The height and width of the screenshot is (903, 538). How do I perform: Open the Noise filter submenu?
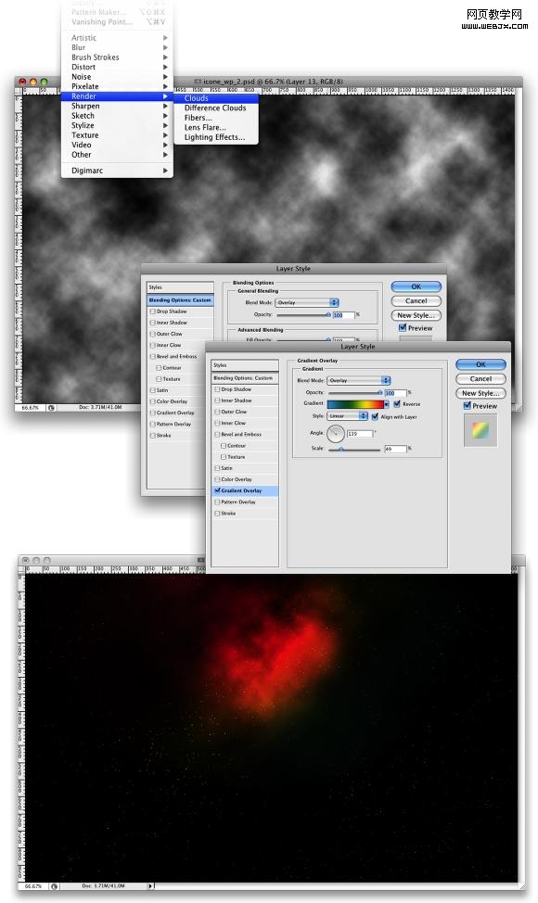[x=117, y=77]
